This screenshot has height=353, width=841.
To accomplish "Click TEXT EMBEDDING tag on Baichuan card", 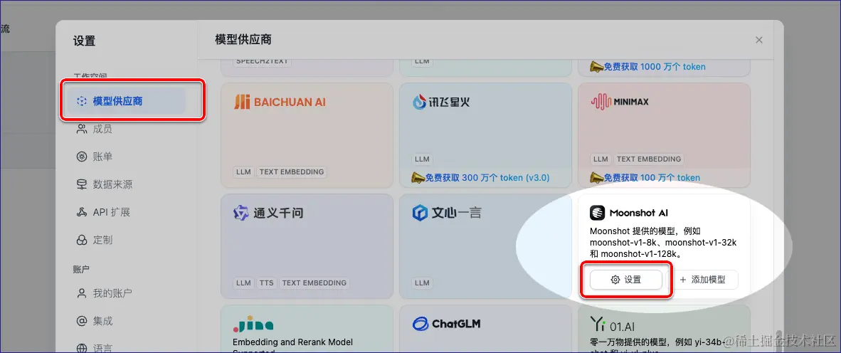I will [x=292, y=172].
